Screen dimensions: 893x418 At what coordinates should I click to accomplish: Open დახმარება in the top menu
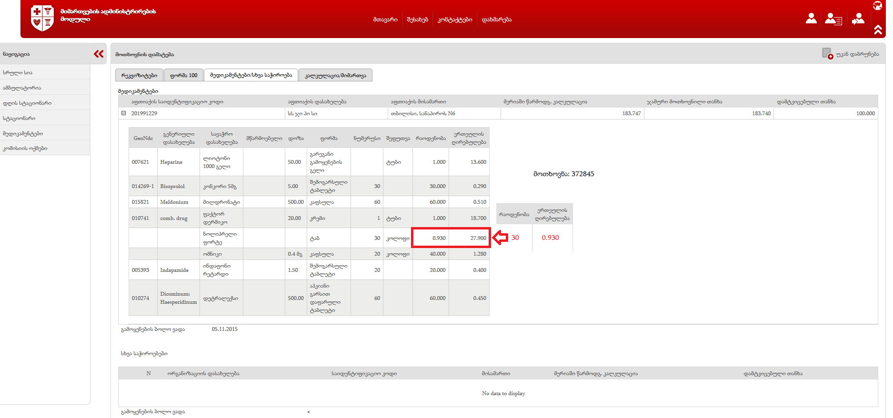(496, 20)
